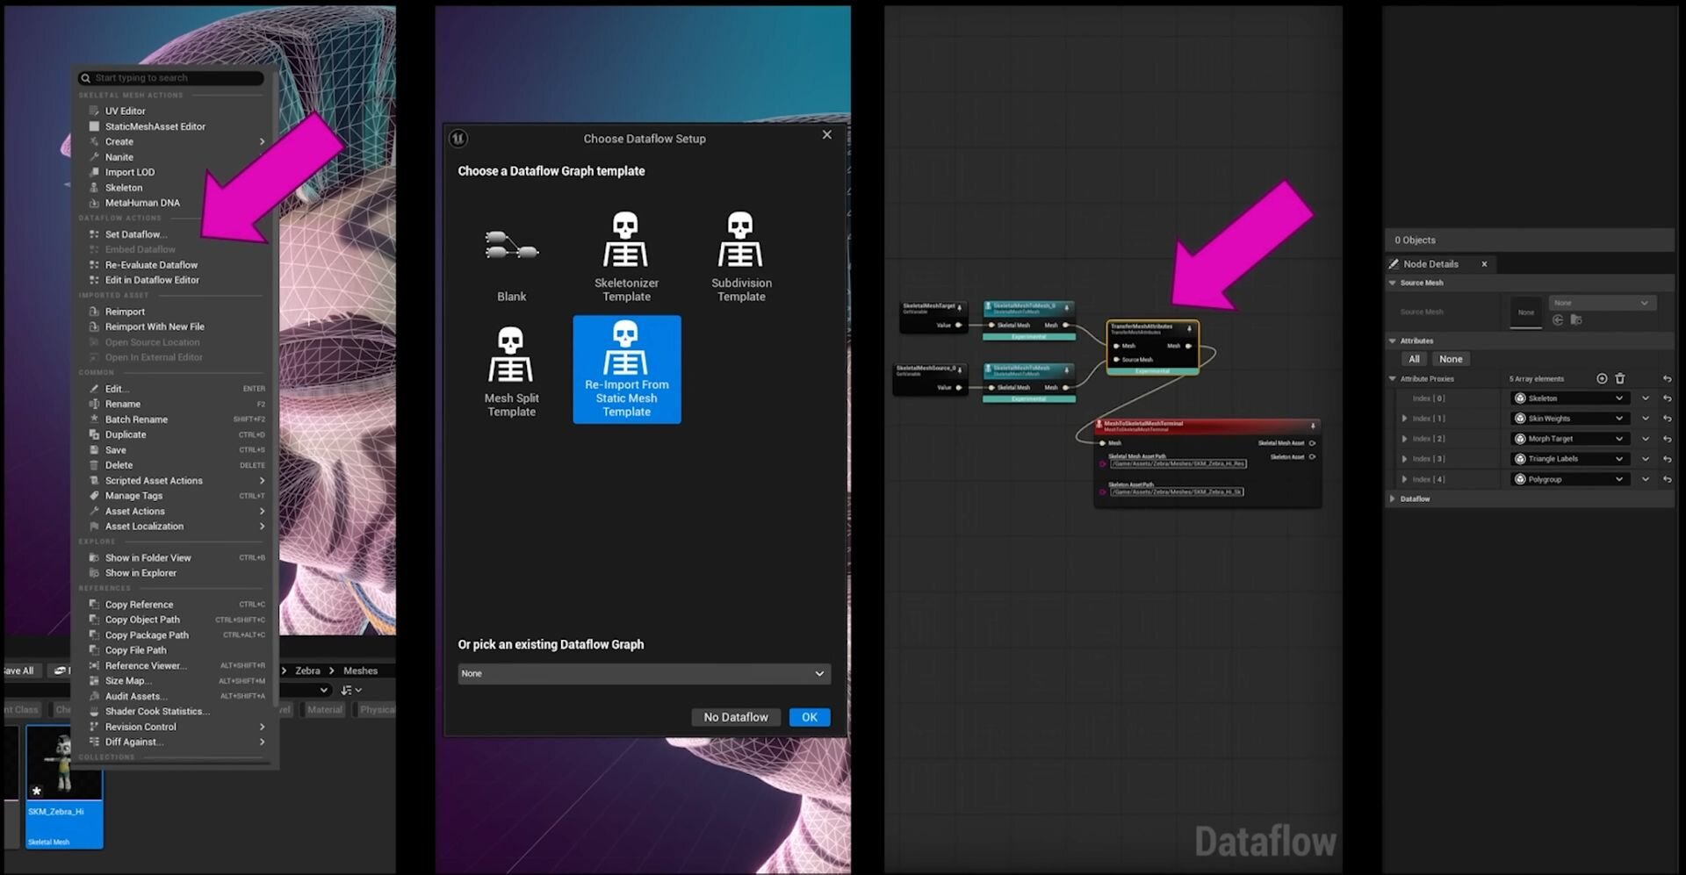
Task: Click the Source Mesh None thumbnail preview
Action: tap(1526, 312)
